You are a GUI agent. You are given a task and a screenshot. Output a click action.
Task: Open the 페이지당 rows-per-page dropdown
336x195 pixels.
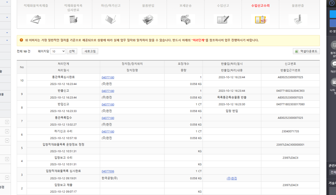[x=58, y=51]
